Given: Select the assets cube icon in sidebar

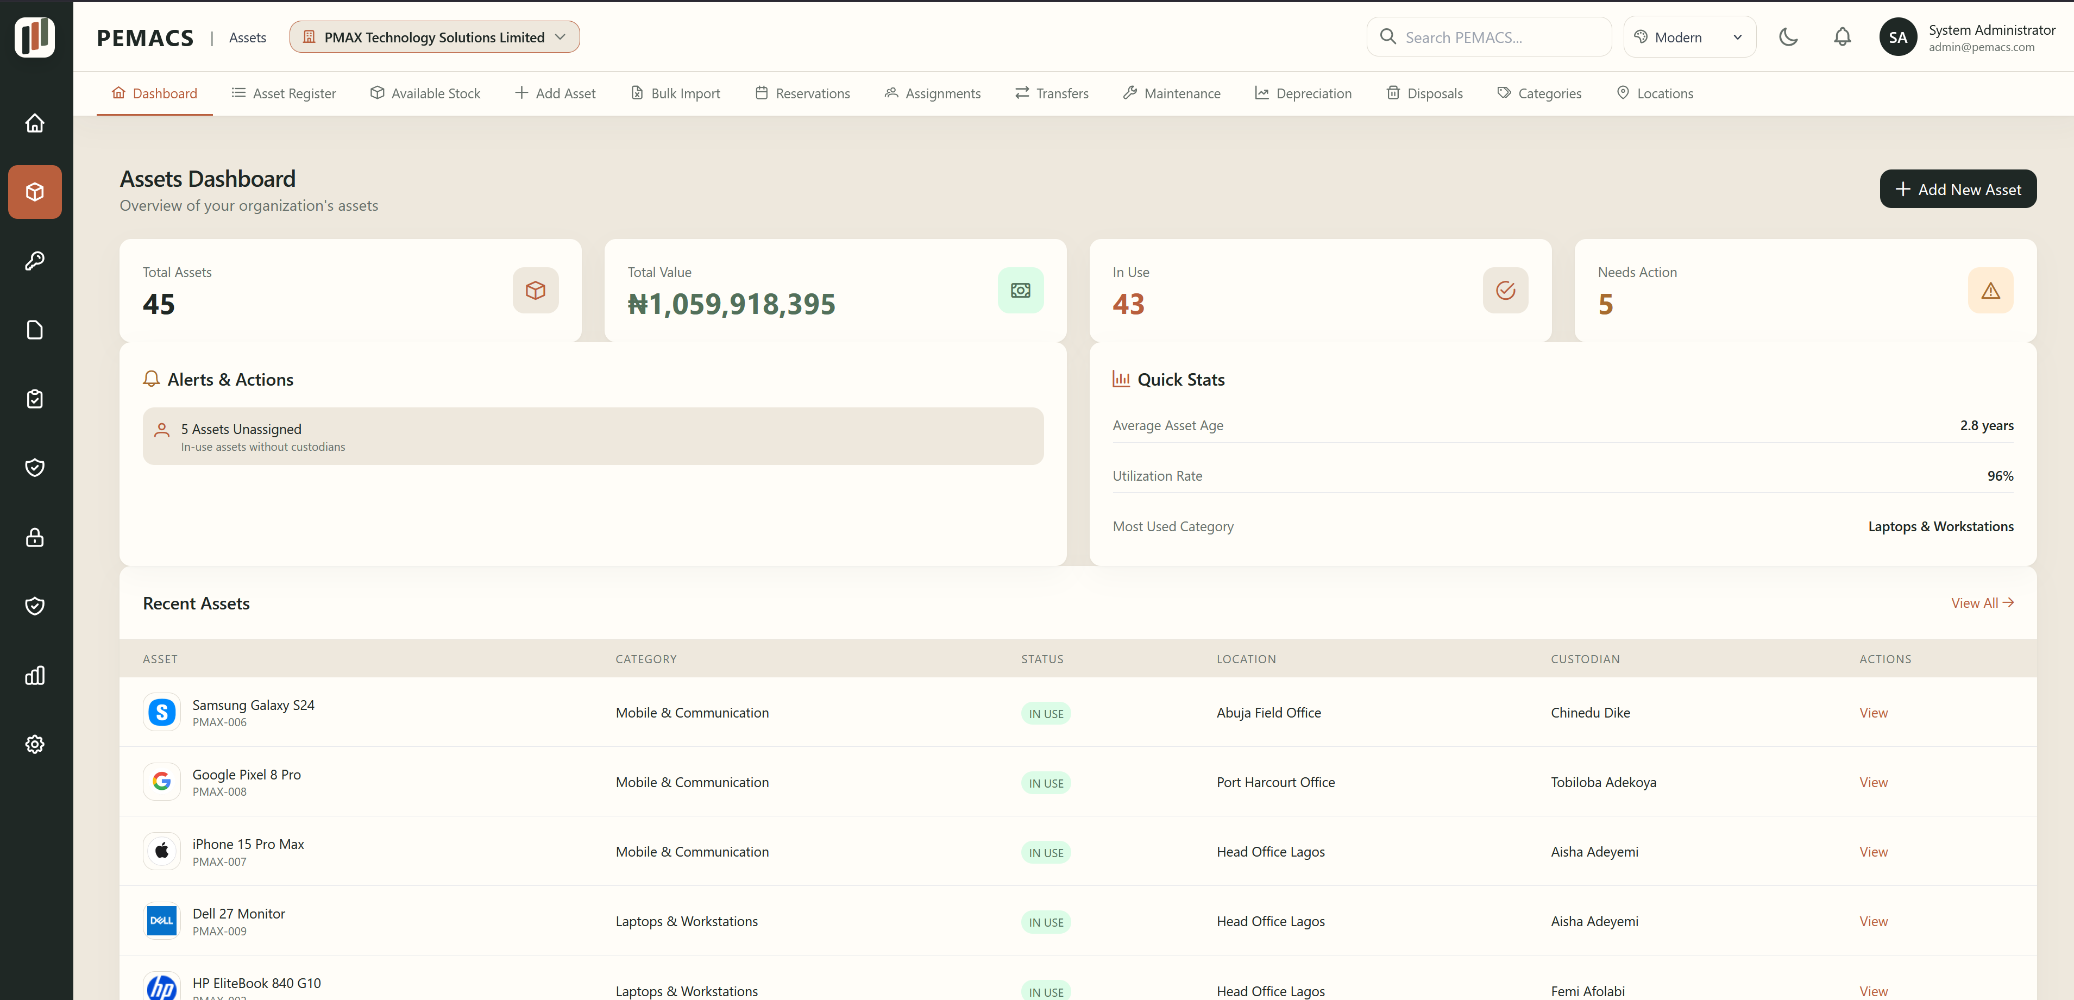Looking at the screenshot, I should point(35,192).
